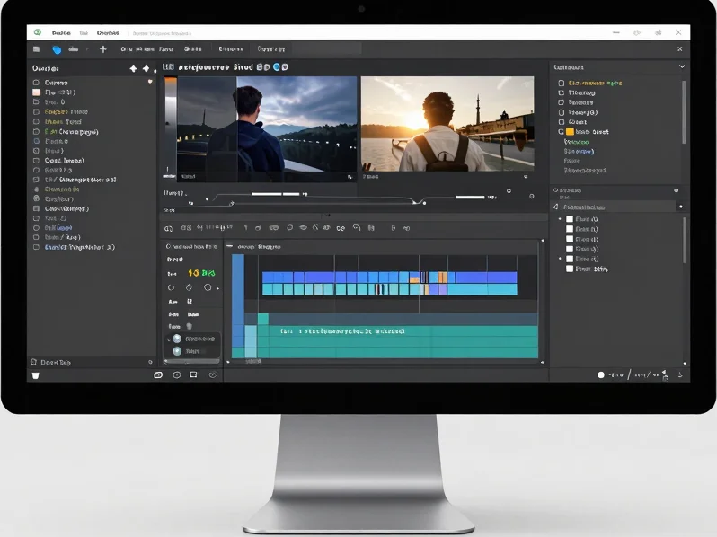
Task: Tick the first white checkbox in lower right panel
Action: pos(570,219)
